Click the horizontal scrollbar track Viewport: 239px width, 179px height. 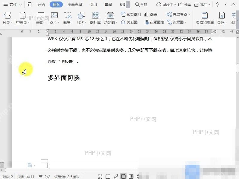coord(71,170)
